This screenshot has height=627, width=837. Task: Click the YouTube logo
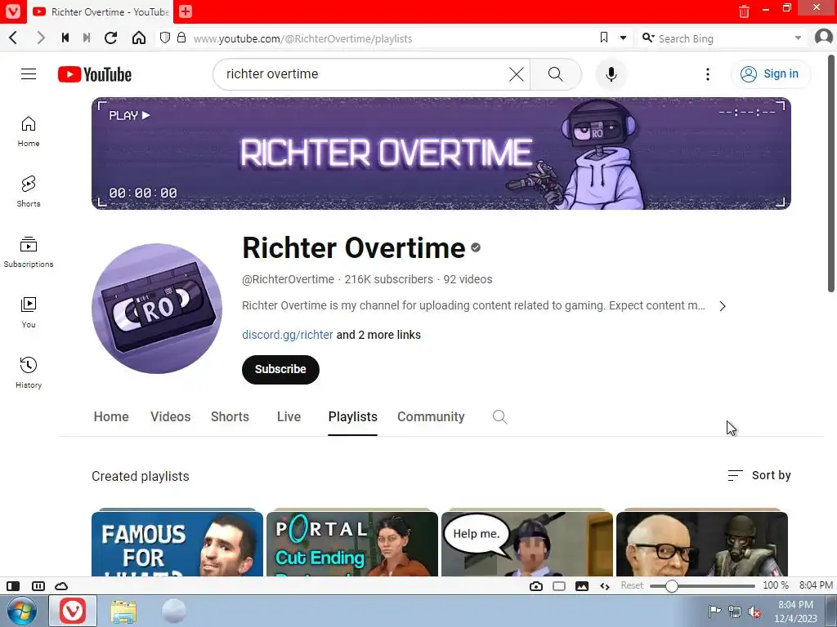(95, 74)
